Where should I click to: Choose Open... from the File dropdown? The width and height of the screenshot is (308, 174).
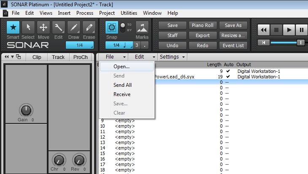tap(127, 67)
